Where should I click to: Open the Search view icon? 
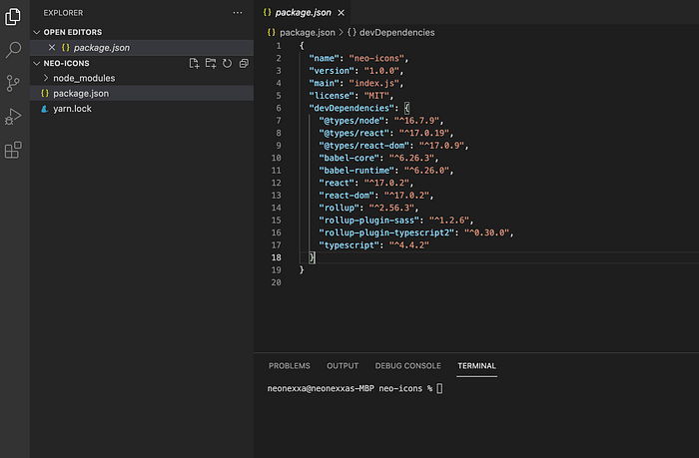click(x=13, y=50)
